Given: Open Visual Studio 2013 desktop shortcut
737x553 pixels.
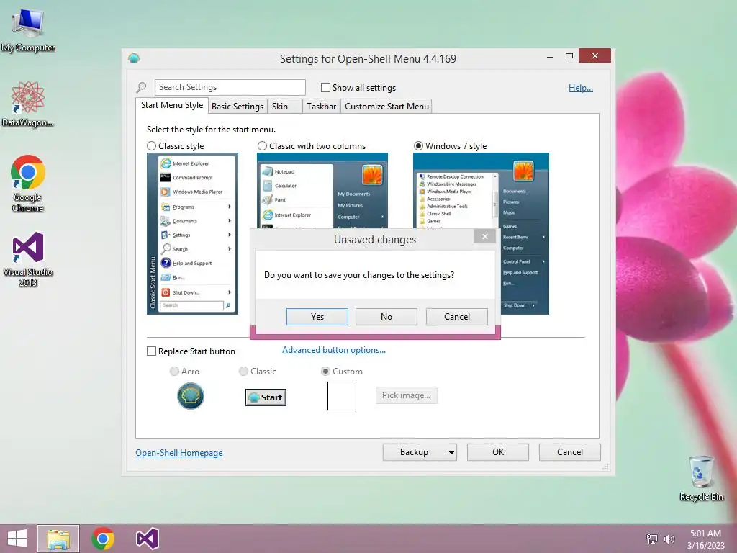Looking at the screenshot, I should tap(28, 259).
